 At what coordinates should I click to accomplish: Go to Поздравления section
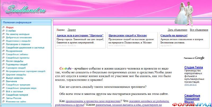coord(14,51)
